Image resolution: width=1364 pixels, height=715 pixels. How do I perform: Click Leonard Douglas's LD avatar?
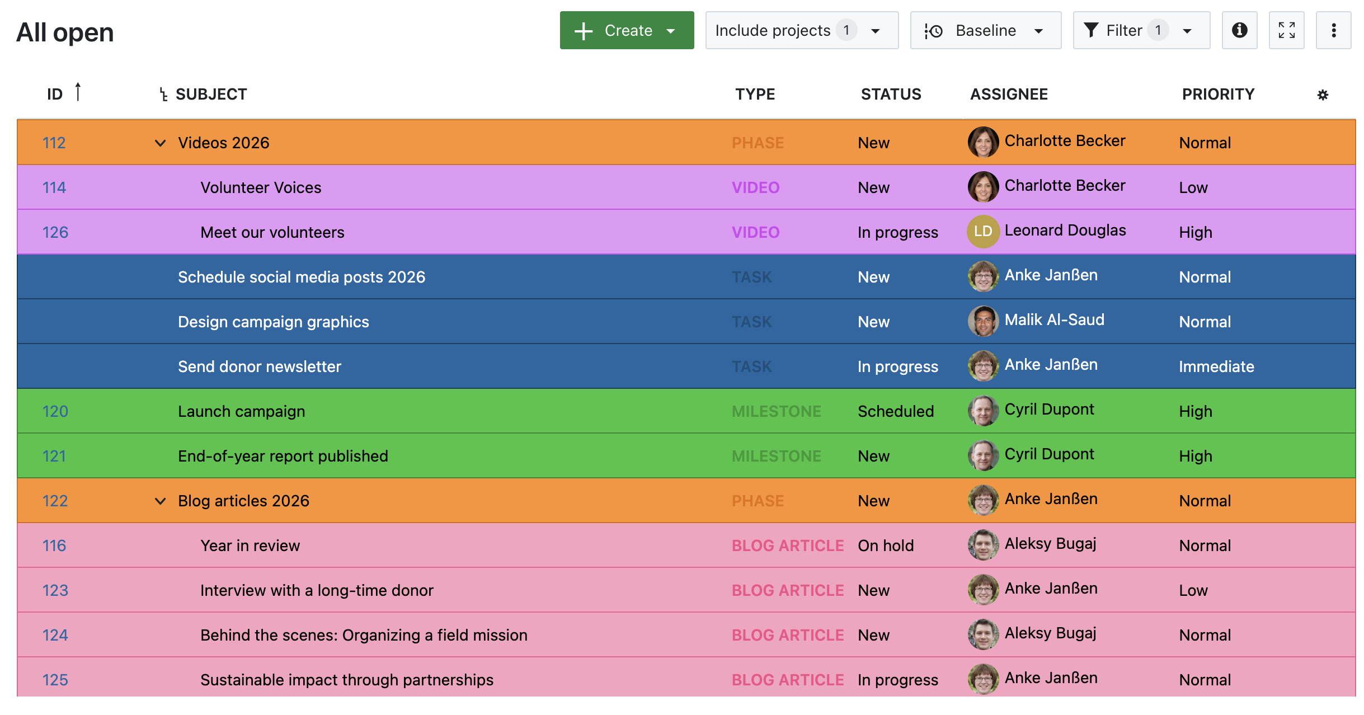[x=982, y=231]
